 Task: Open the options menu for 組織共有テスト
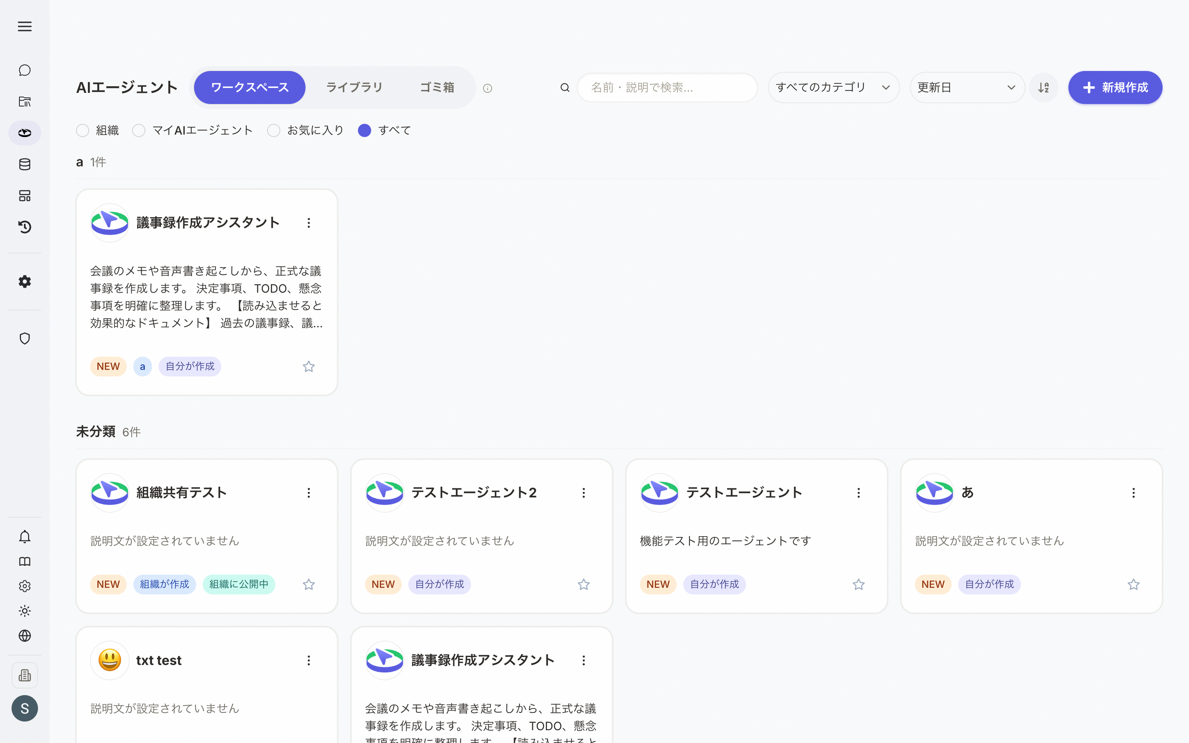coord(308,492)
